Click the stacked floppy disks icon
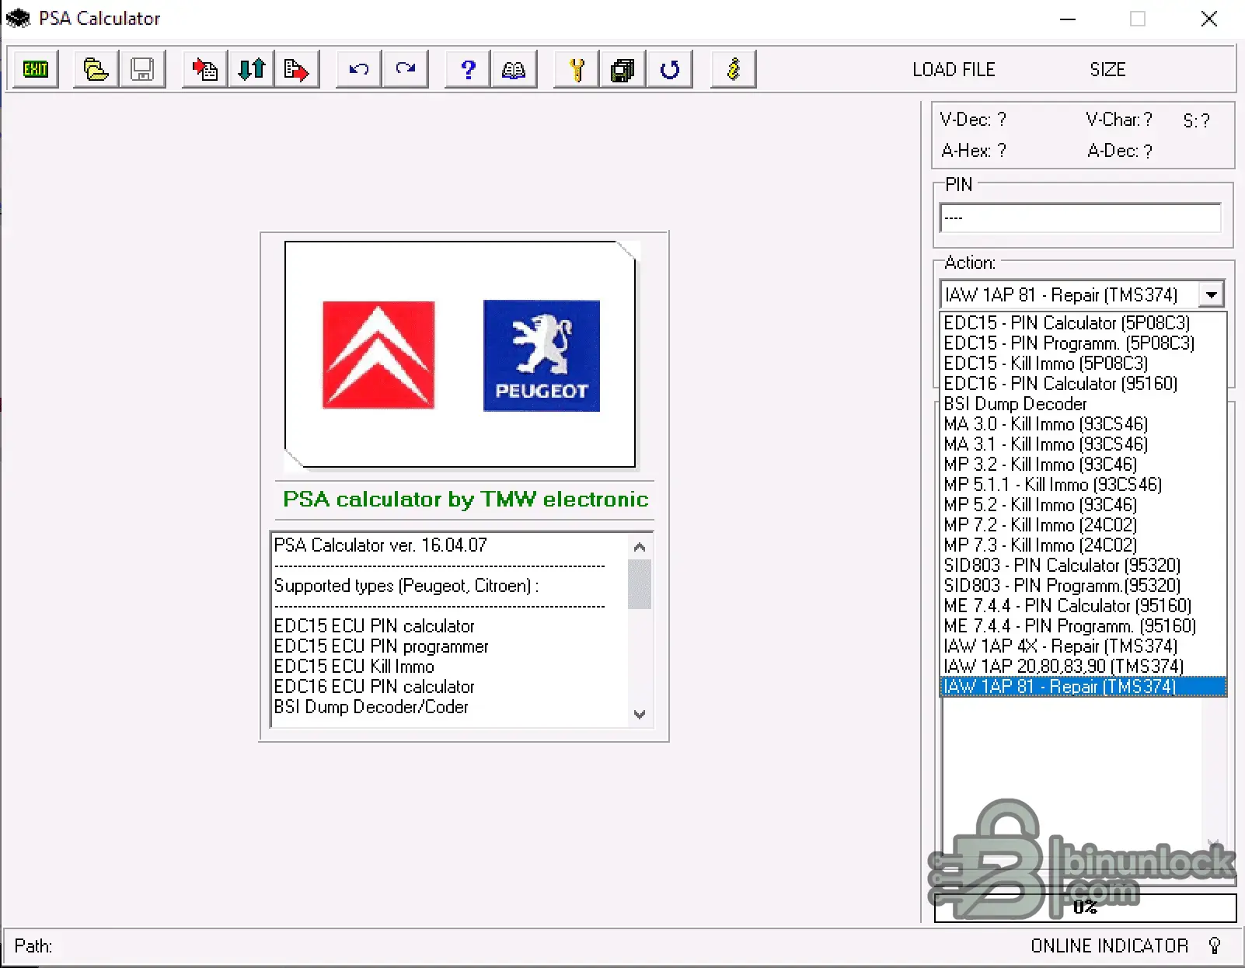 tap(622, 69)
